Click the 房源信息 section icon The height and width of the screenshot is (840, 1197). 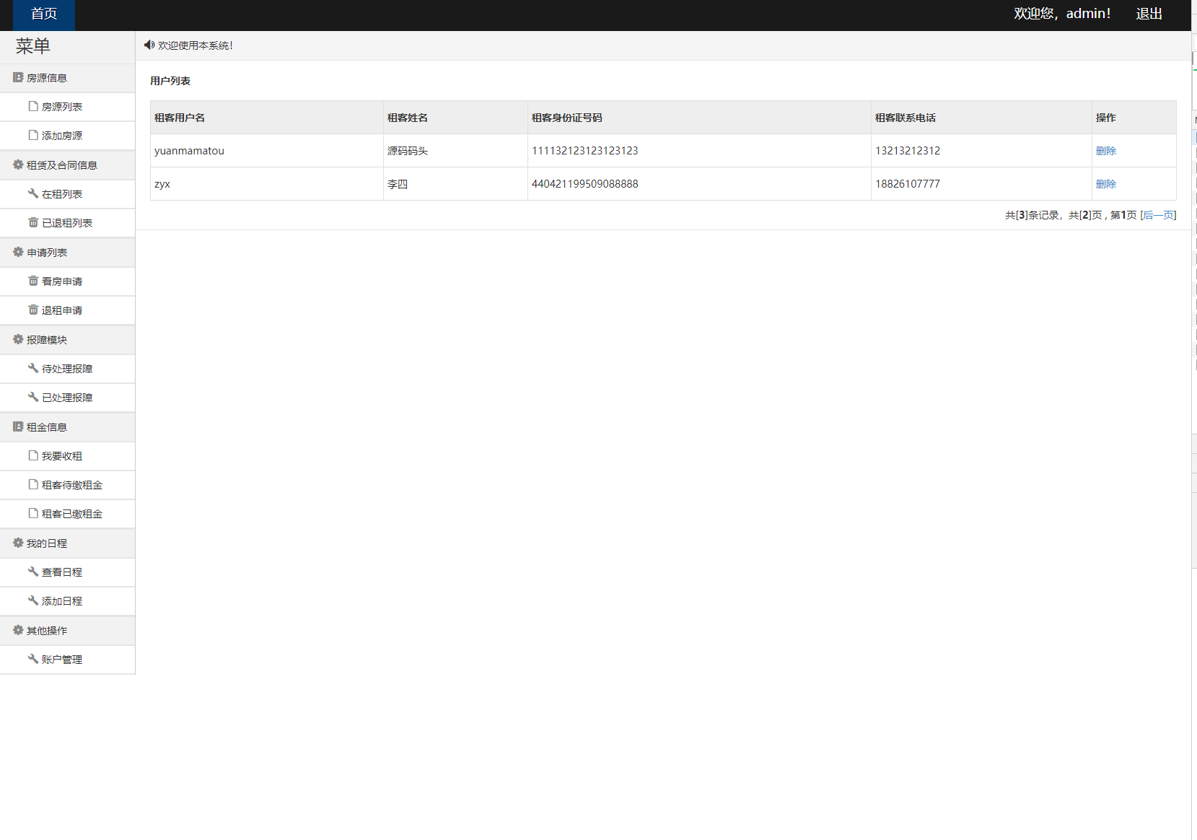[x=18, y=77]
